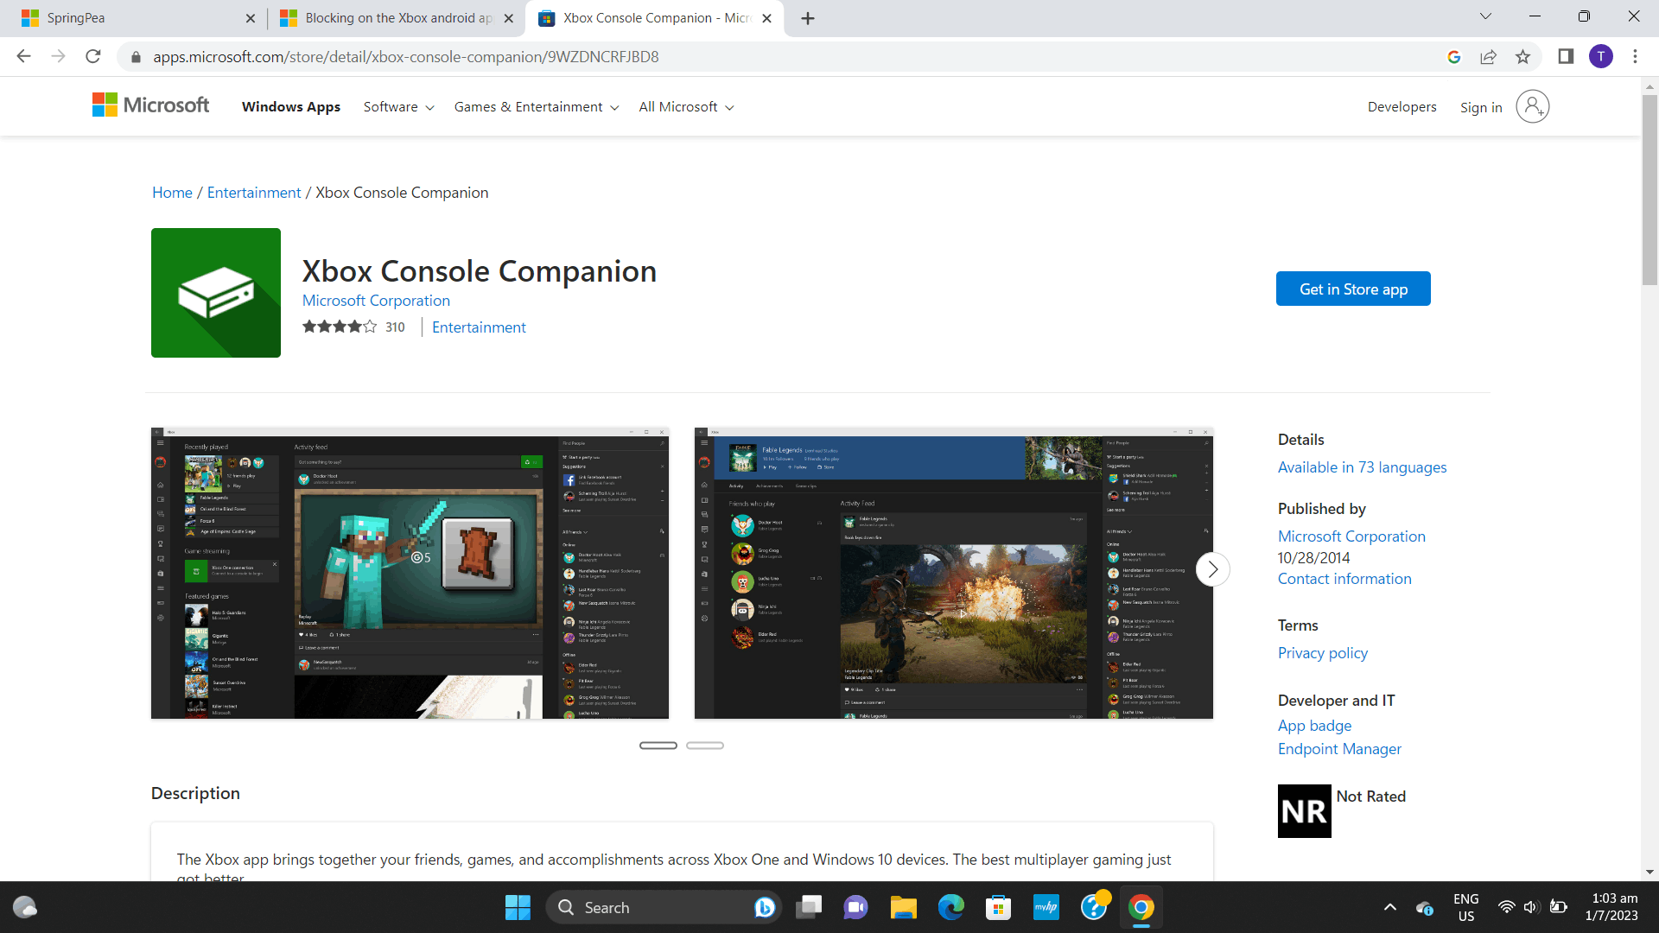Open Contact information link

(x=1344, y=579)
